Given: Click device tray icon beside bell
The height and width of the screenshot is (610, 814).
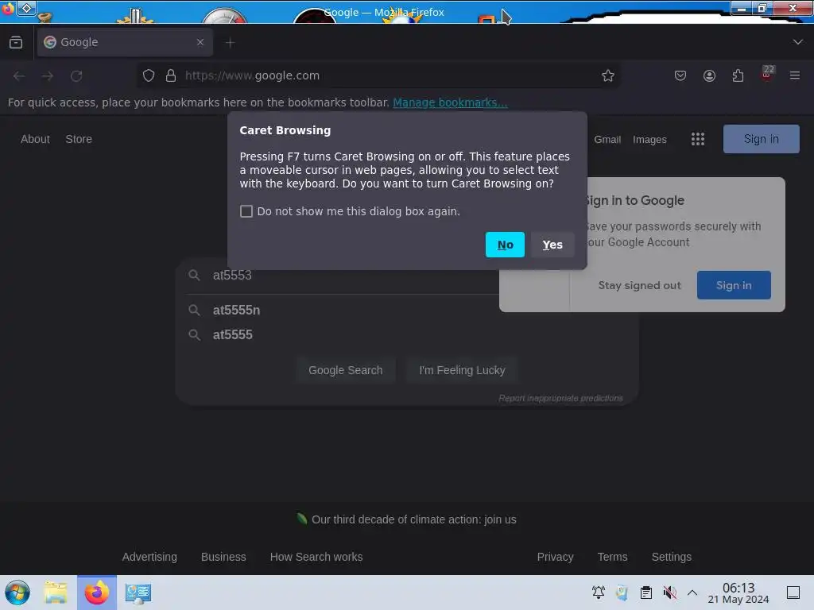Looking at the screenshot, I should [x=622, y=593].
